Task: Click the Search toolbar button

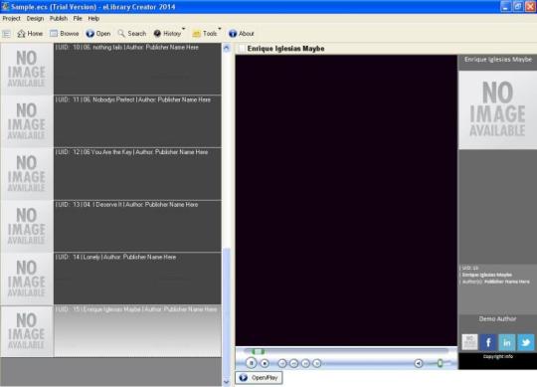Action: (x=132, y=34)
